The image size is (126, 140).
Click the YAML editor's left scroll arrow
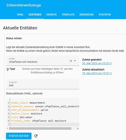[x=8, y=129]
